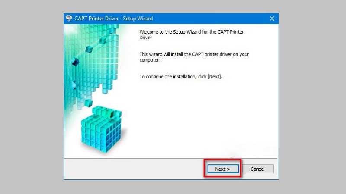Close the Setup Wizard with the X button
The width and height of the screenshot is (346, 194).
coord(272,19)
